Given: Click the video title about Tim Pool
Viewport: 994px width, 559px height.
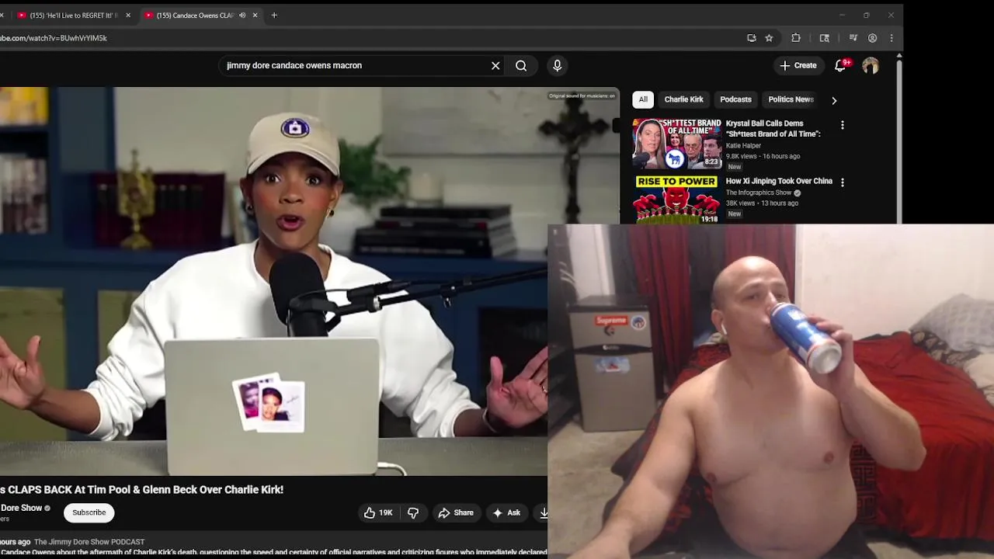Looking at the screenshot, I should tap(142, 490).
